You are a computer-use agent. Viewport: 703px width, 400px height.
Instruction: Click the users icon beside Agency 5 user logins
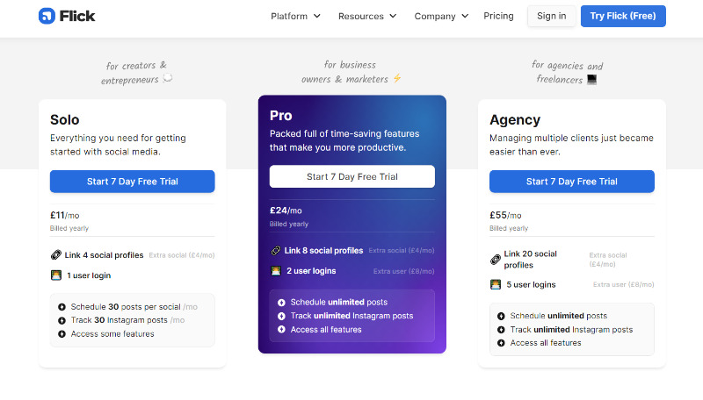[x=496, y=284]
